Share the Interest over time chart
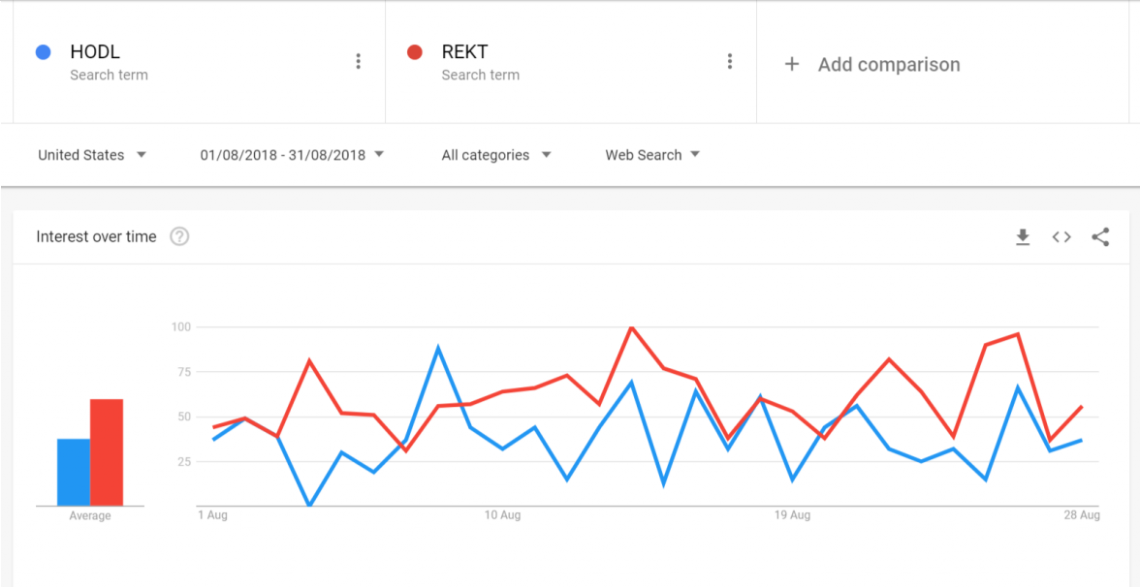Viewport: 1140px width, 587px height. [x=1100, y=237]
